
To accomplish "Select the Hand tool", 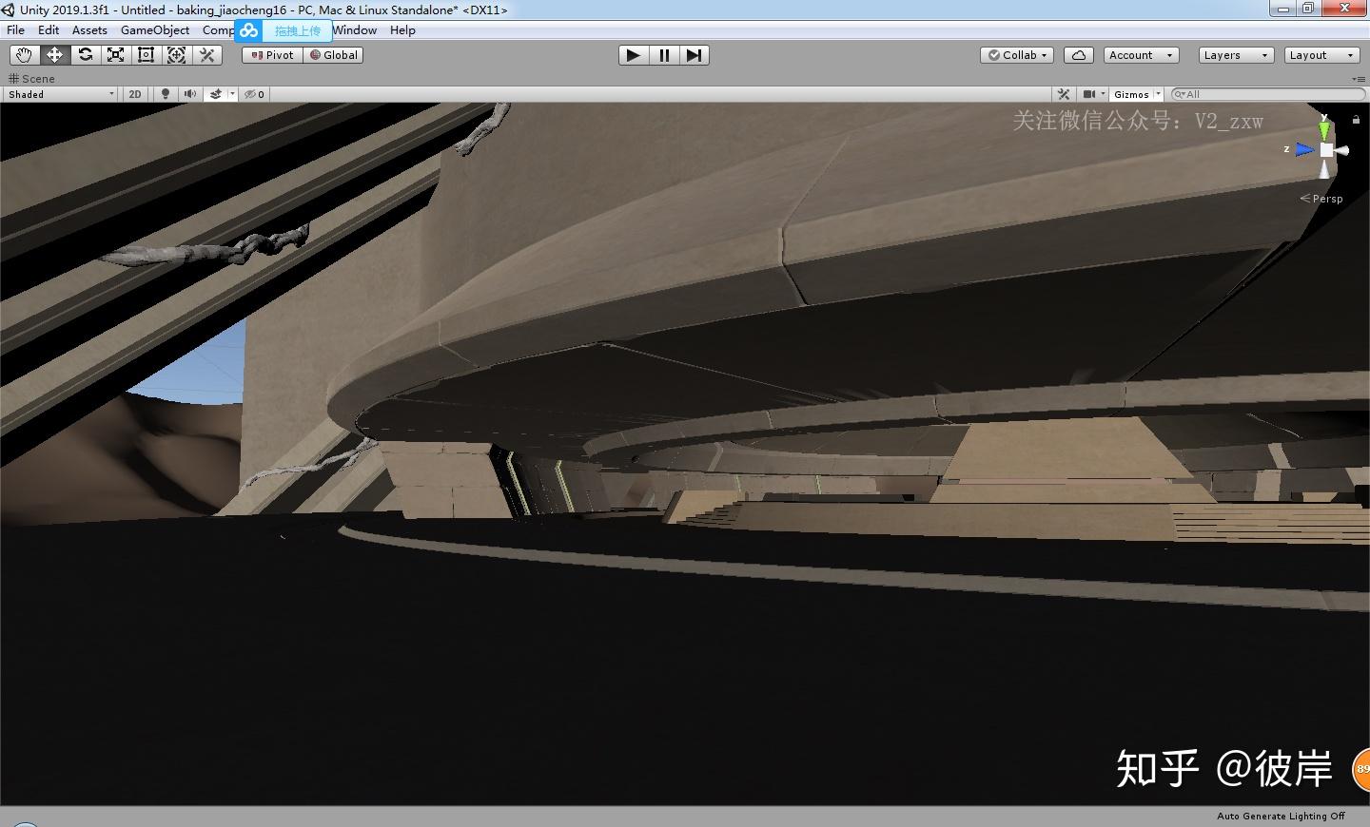I will 24,55.
